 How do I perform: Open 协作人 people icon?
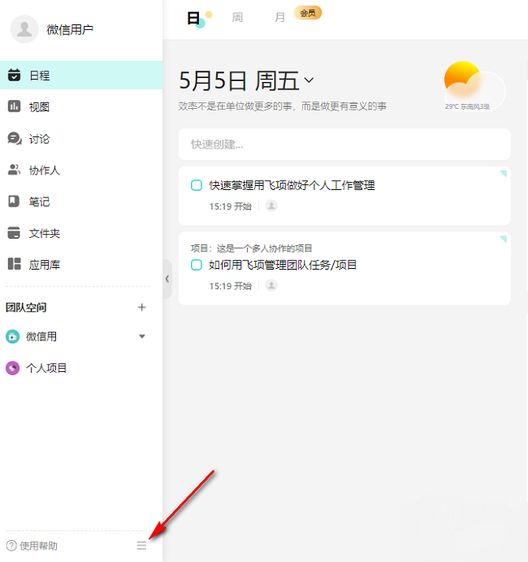tap(14, 170)
